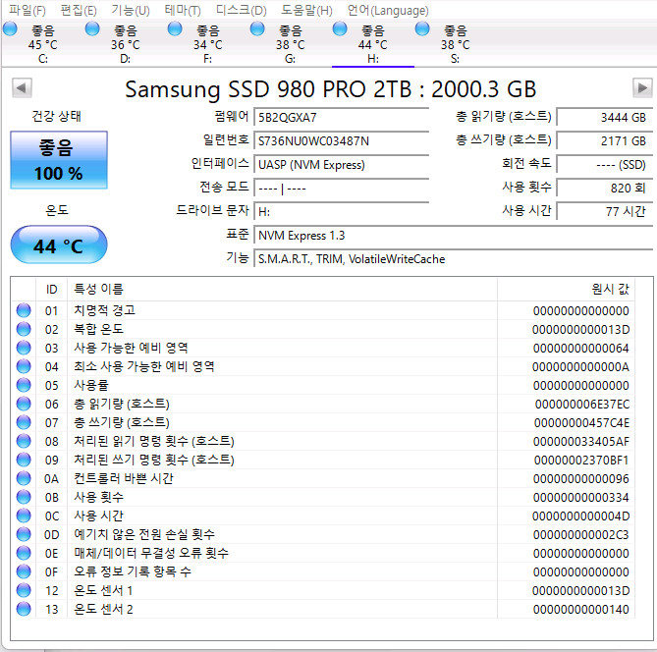Click status orb for attribute 07 총 쓰기량

pyautogui.click(x=24, y=422)
